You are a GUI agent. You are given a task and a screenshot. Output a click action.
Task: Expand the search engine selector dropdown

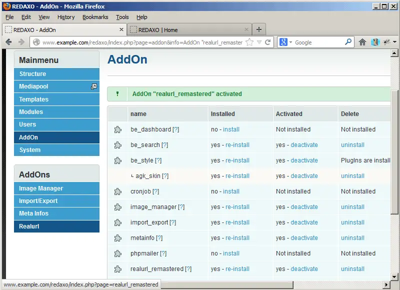(x=290, y=42)
